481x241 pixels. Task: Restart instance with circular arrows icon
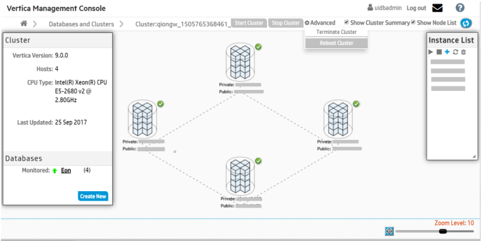point(455,52)
